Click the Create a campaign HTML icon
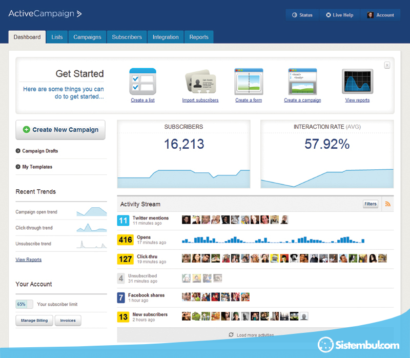 [x=302, y=82]
